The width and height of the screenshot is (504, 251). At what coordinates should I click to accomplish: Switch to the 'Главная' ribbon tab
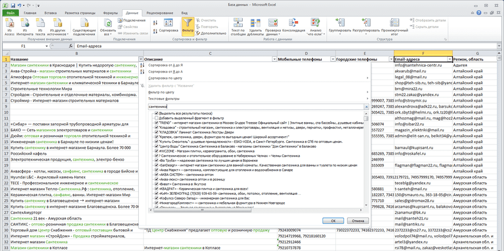pos(30,13)
